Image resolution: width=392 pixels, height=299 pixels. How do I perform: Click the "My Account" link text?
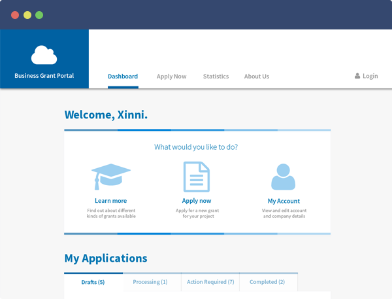[284, 201]
